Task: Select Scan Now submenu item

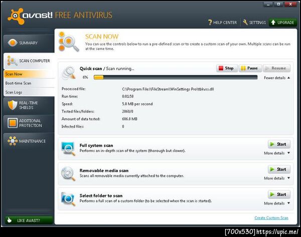Action: (x=29, y=74)
